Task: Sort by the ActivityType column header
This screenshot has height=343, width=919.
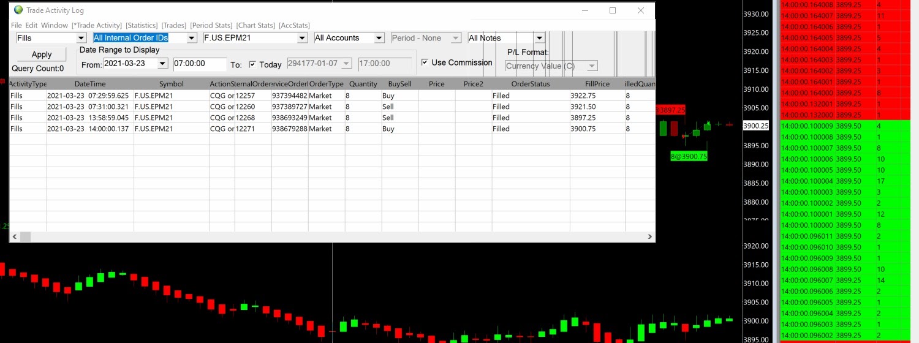Action: coord(28,84)
